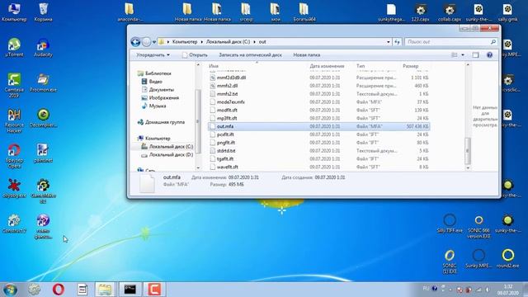This screenshot has height=297, width=528.
Task: Click the refresh button beside address bar
Action: click(397, 42)
